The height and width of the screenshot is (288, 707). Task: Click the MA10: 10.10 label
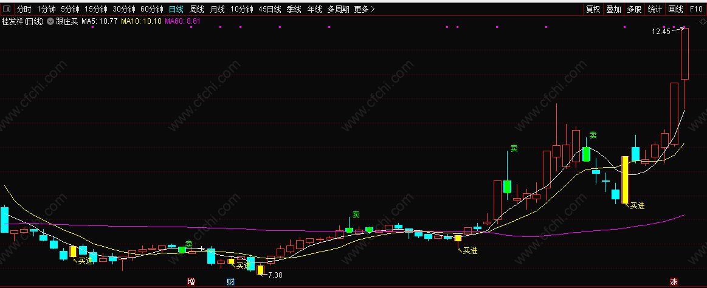[140, 21]
